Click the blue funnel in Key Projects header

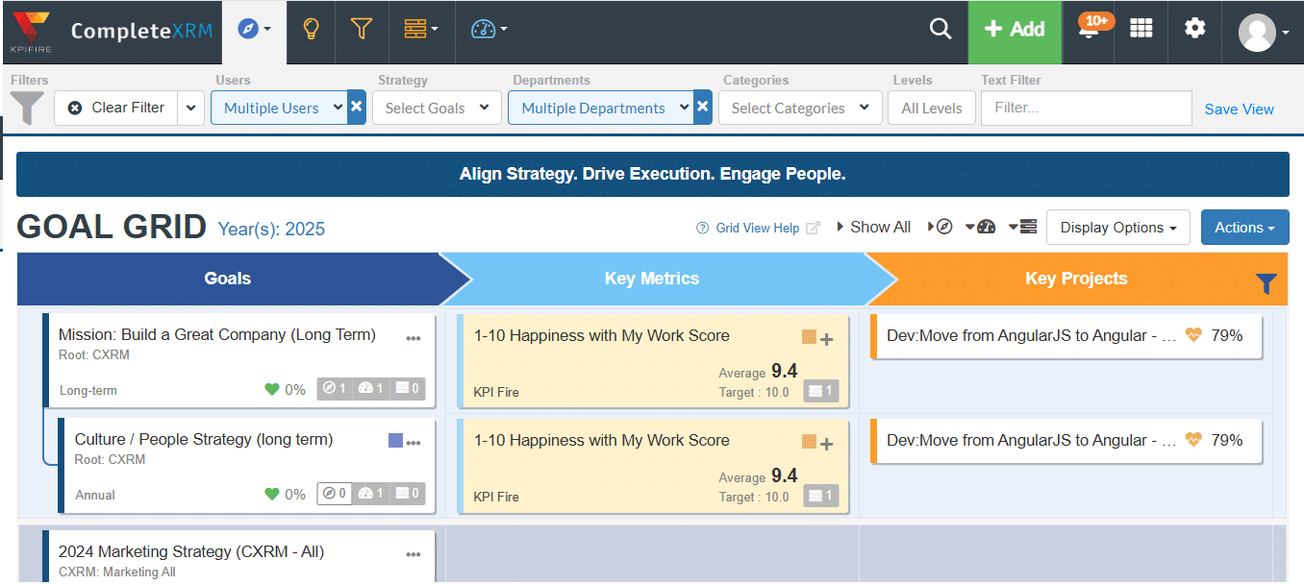tap(1266, 283)
